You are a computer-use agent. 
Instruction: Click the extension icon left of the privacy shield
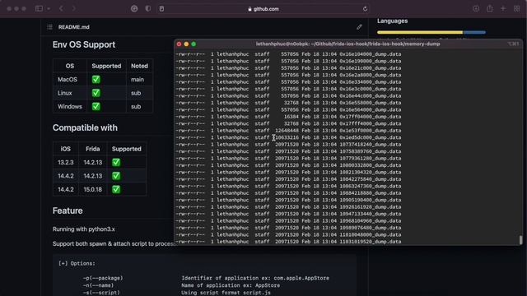134,9
